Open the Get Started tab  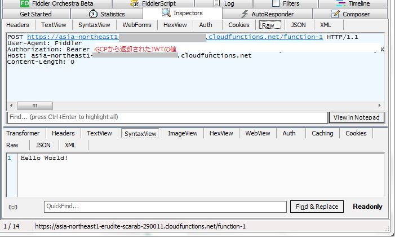[x=35, y=14]
